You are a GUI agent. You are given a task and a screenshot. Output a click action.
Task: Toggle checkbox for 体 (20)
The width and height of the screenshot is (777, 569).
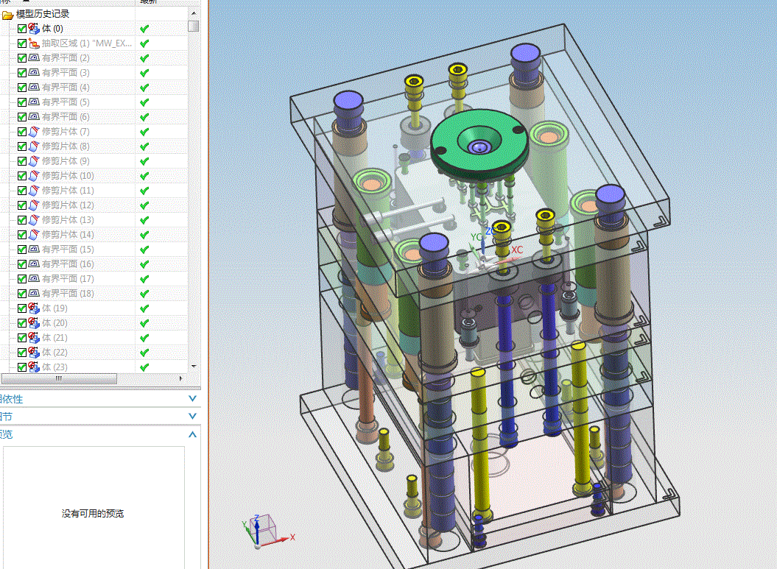pyautogui.click(x=22, y=323)
